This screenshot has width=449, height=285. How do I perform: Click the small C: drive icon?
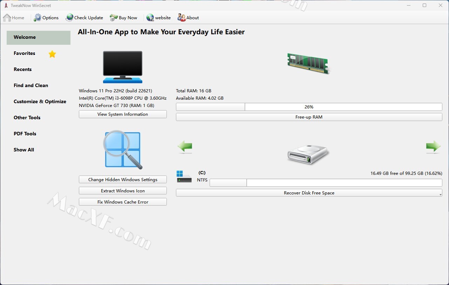tap(184, 177)
